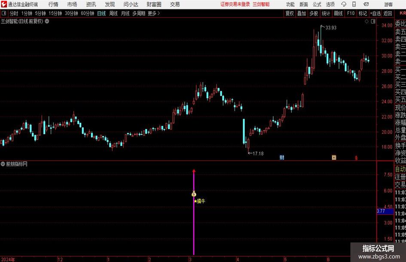Switch to 周线 weekly period

(113, 13)
